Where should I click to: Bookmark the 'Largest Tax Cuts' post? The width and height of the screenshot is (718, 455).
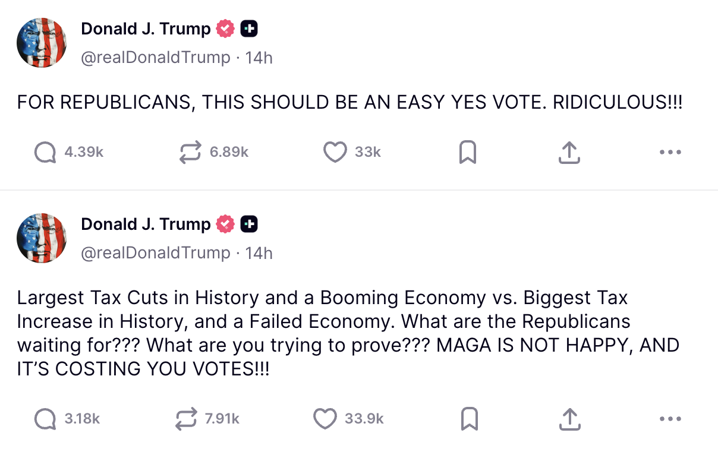(x=470, y=419)
